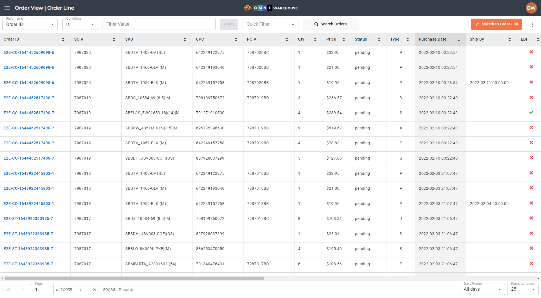Open the BW user avatar menu

(x=531, y=8)
